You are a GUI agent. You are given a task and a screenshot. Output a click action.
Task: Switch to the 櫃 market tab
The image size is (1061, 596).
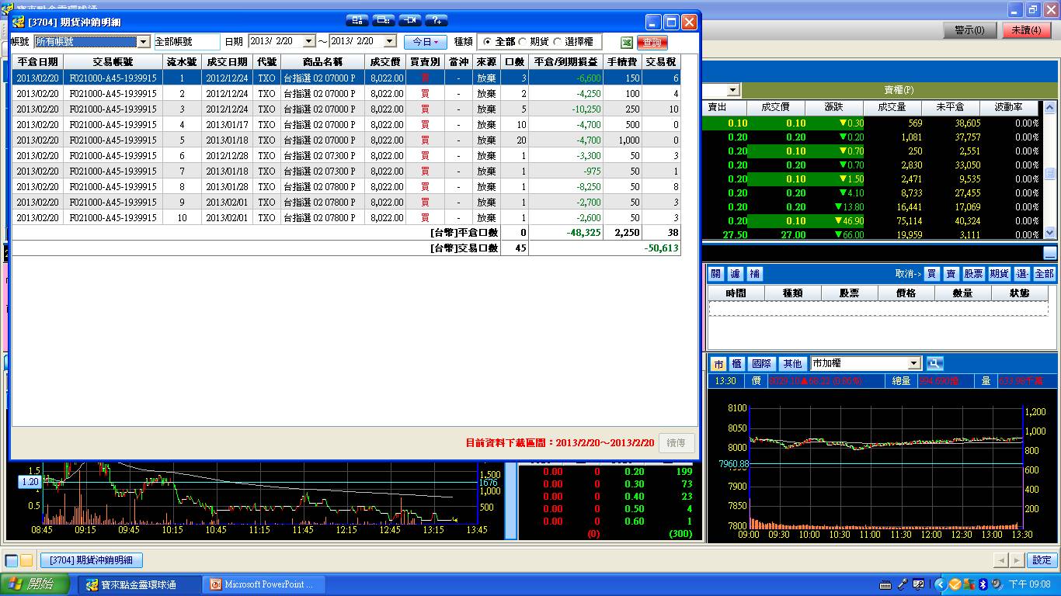click(x=736, y=363)
